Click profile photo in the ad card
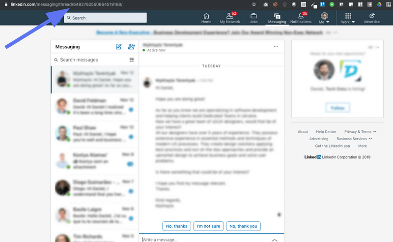393x242 pixels. (324, 70)
